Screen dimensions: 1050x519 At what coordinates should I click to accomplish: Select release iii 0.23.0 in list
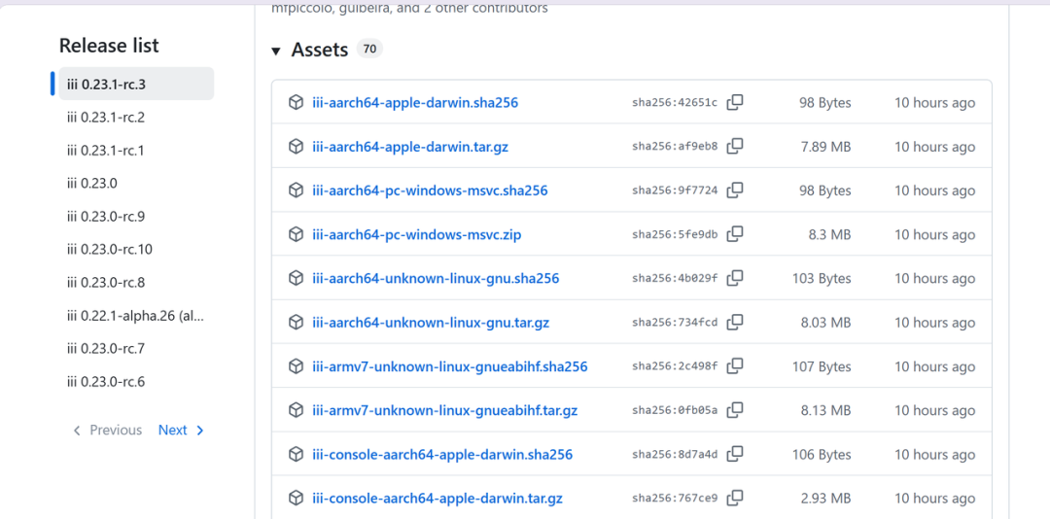click(92, 183)
